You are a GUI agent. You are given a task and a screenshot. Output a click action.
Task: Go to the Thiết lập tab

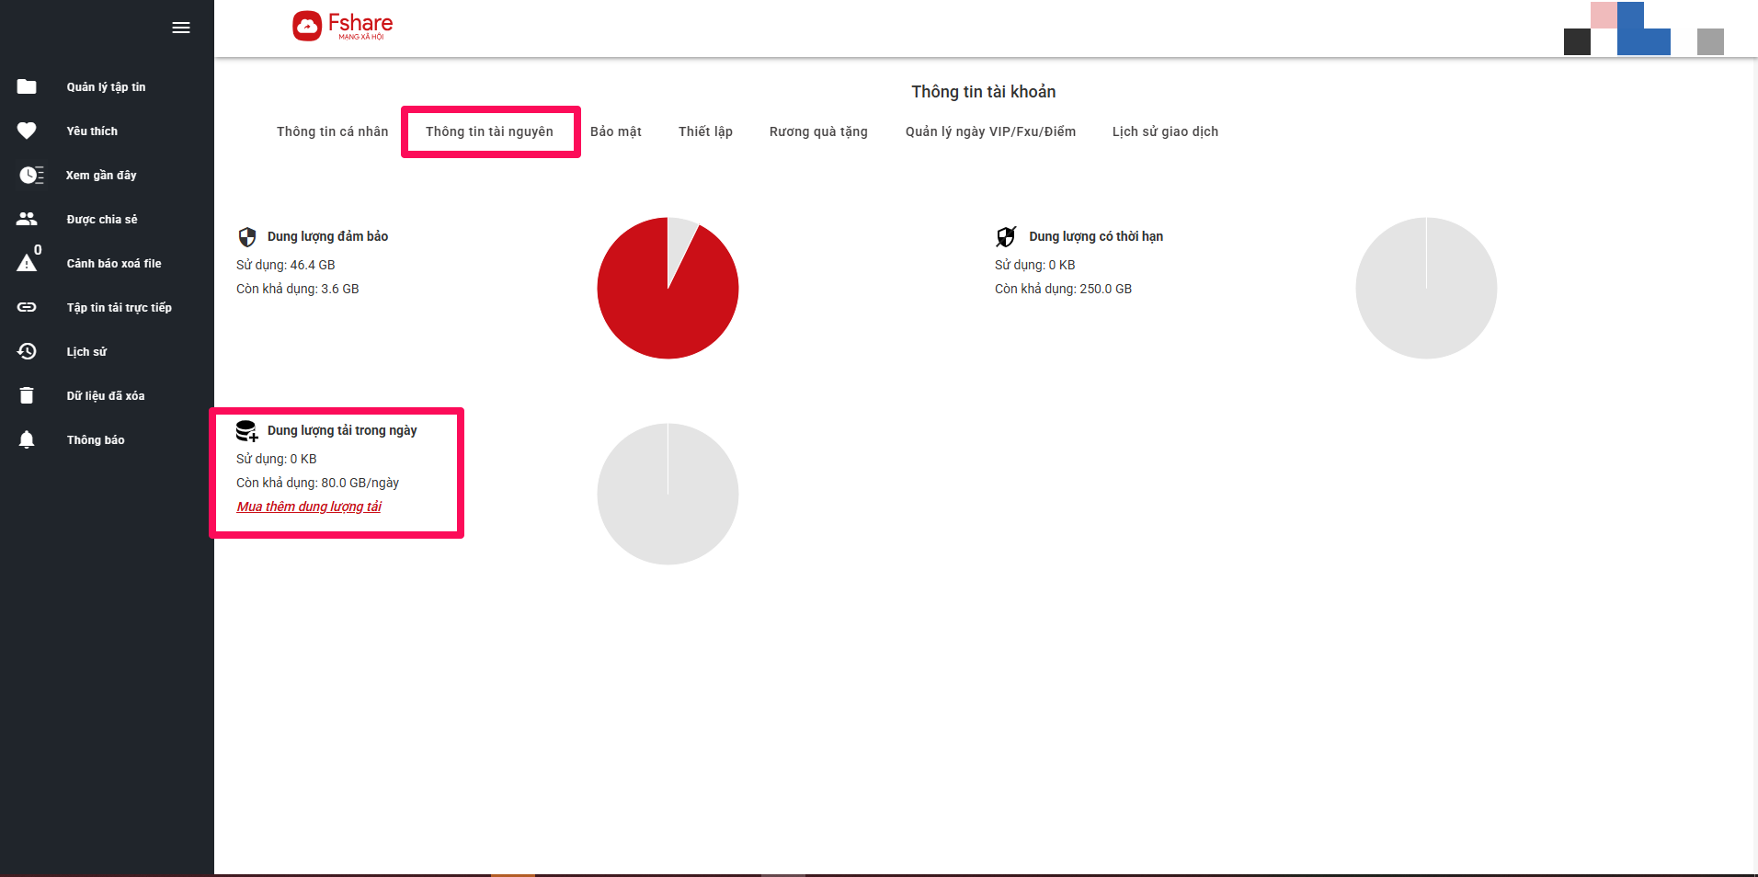click(705, 131)
